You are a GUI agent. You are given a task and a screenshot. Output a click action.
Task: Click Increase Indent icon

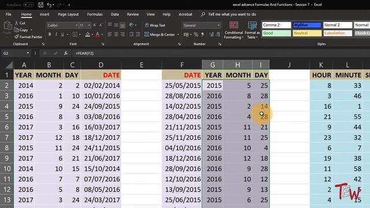point(138,35)
